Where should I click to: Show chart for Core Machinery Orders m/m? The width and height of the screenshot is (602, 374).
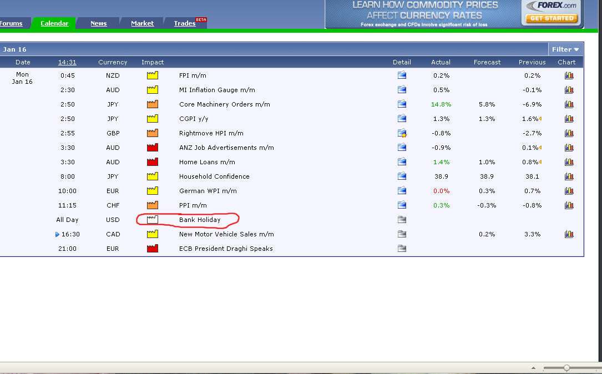point(569,104)
